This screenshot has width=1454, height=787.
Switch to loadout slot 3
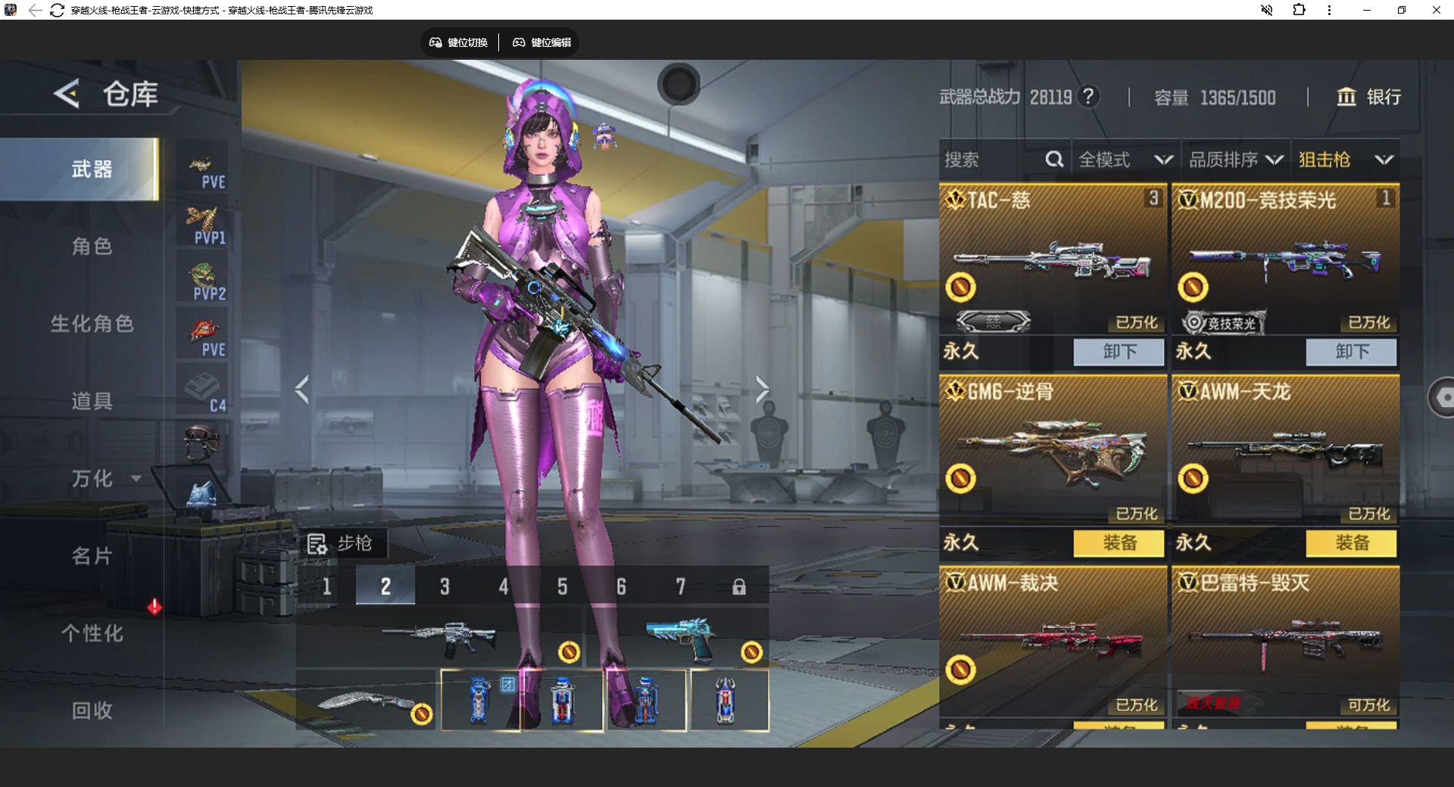tap(445, 586)
